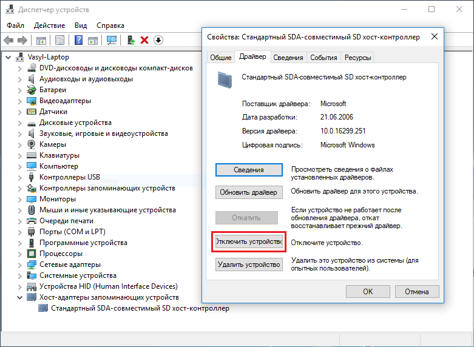Open the Properties toolbar icon
The image size is (474, 347).
[x=60, y=40]
